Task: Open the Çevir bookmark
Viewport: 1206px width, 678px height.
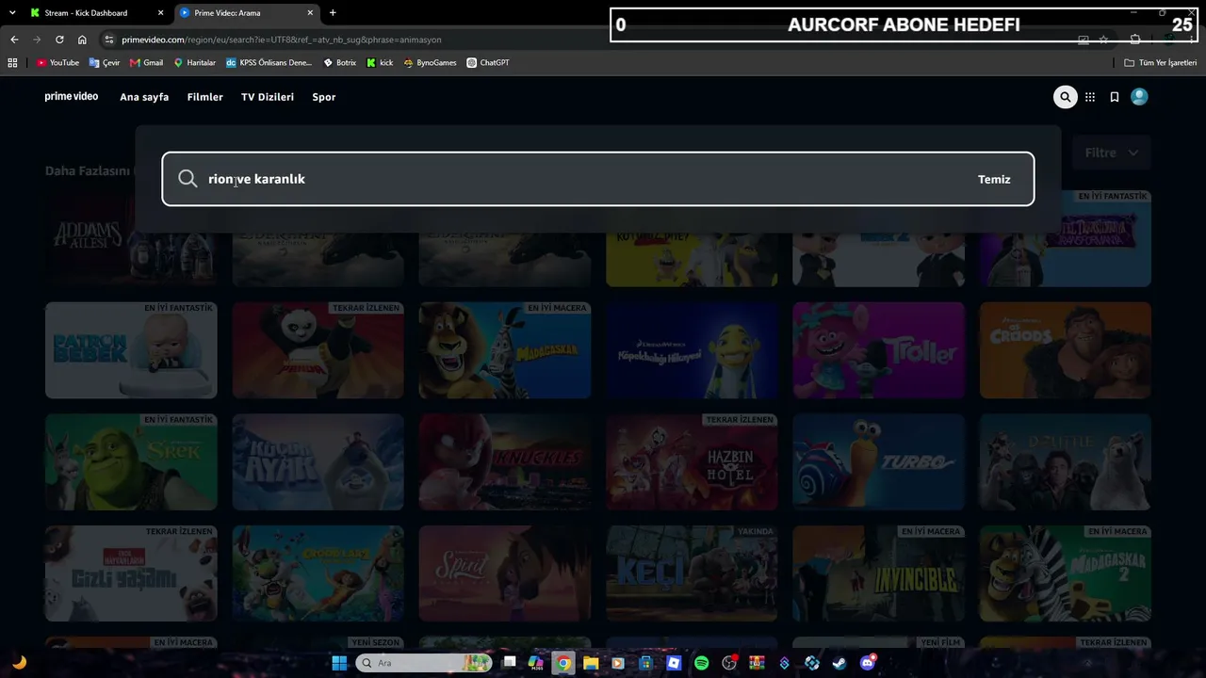Action: (x=105, y=63)
